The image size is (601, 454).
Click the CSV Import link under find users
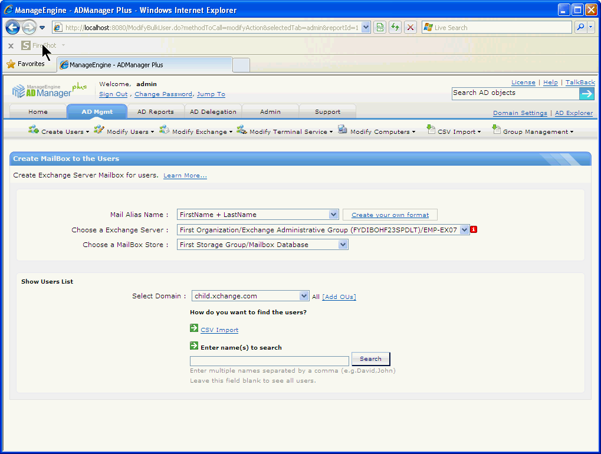pos(219,330)
